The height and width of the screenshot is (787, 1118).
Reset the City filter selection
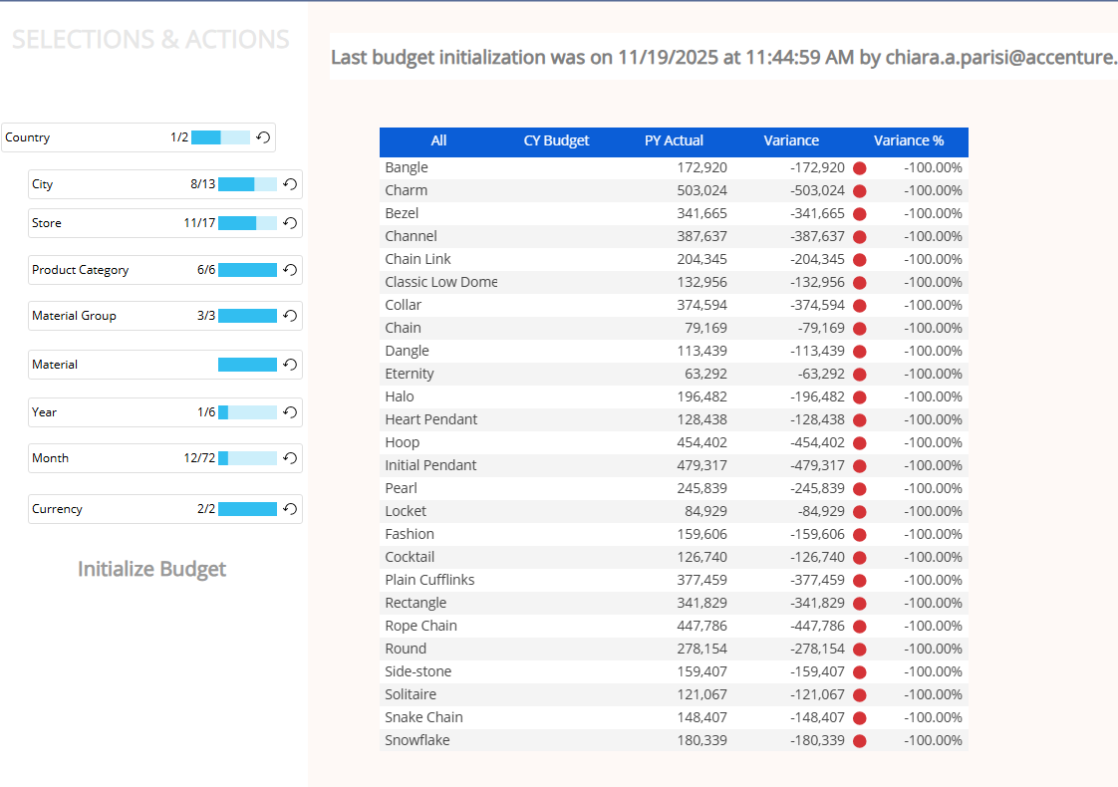tap(290, 184)
